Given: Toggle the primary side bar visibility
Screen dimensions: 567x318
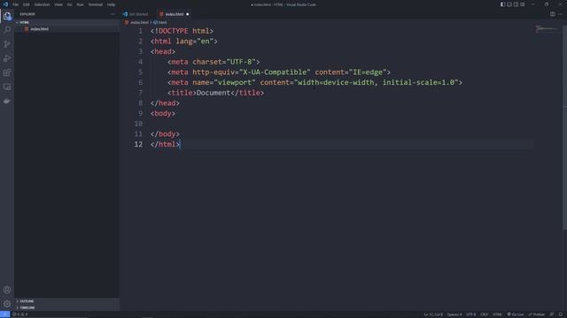Looking at the screenshot, I should click(x=502, y=4).
